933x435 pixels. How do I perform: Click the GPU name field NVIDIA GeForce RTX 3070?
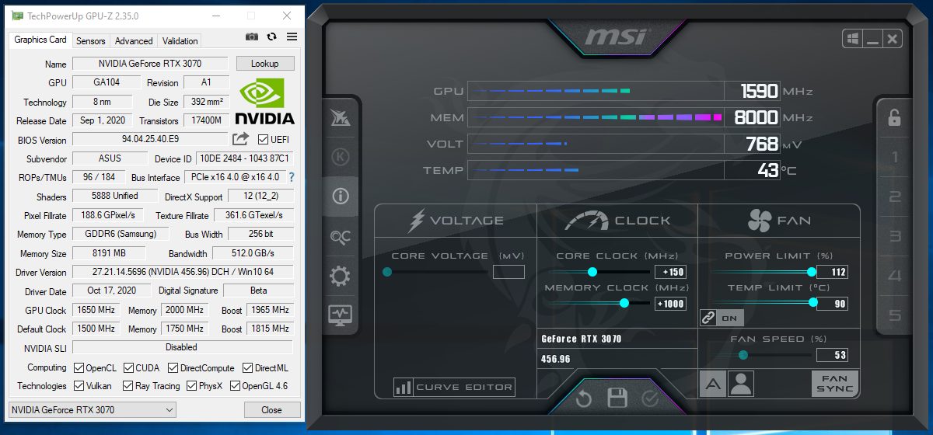click(x=150, y=64)
